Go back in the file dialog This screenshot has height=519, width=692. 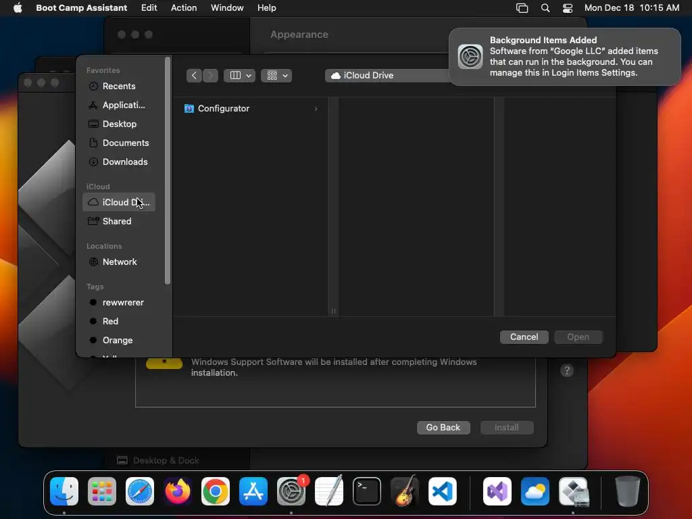(194, 76)
